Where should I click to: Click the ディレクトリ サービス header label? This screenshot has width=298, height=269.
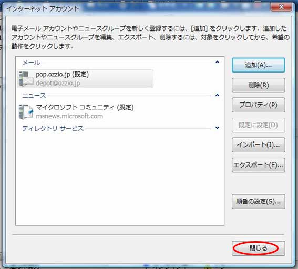coord(53,129)
